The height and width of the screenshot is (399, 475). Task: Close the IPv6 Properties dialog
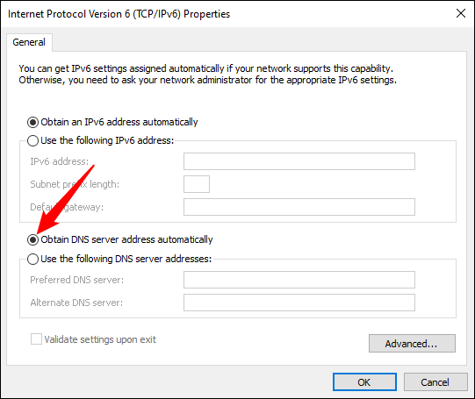[x=461, y=13]
